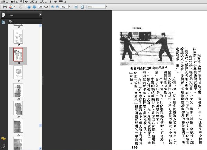207x150 pixels.
Task: Click the photo caption 著者跟隨蘇昱彰老師學棍法
Action: 149,68
